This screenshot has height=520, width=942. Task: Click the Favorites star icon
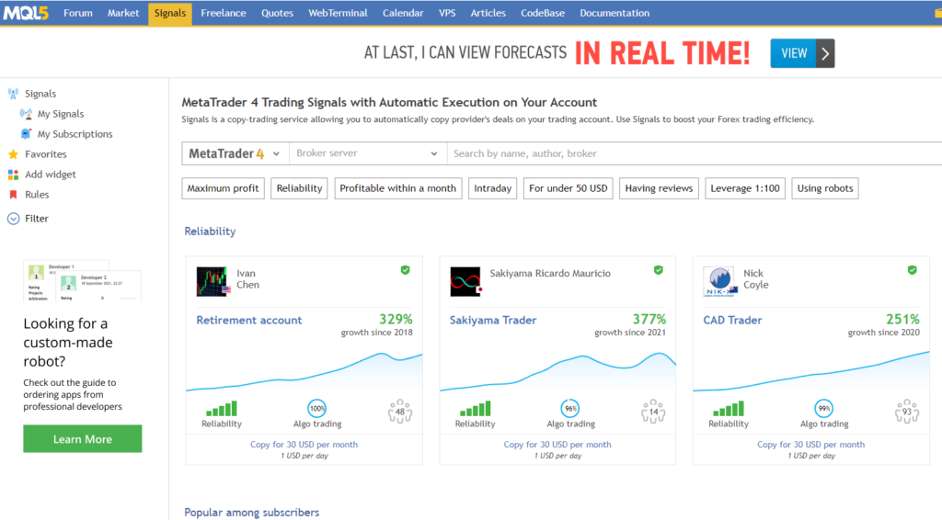point(13,154)
